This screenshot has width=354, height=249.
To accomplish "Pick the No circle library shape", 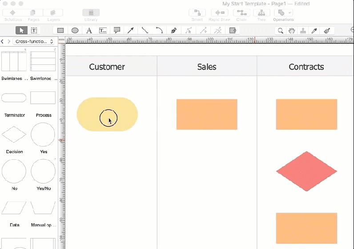I will point(14,171).
